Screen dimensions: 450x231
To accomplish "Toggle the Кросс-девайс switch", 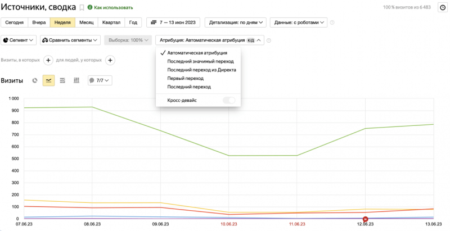I will [229, 100].
